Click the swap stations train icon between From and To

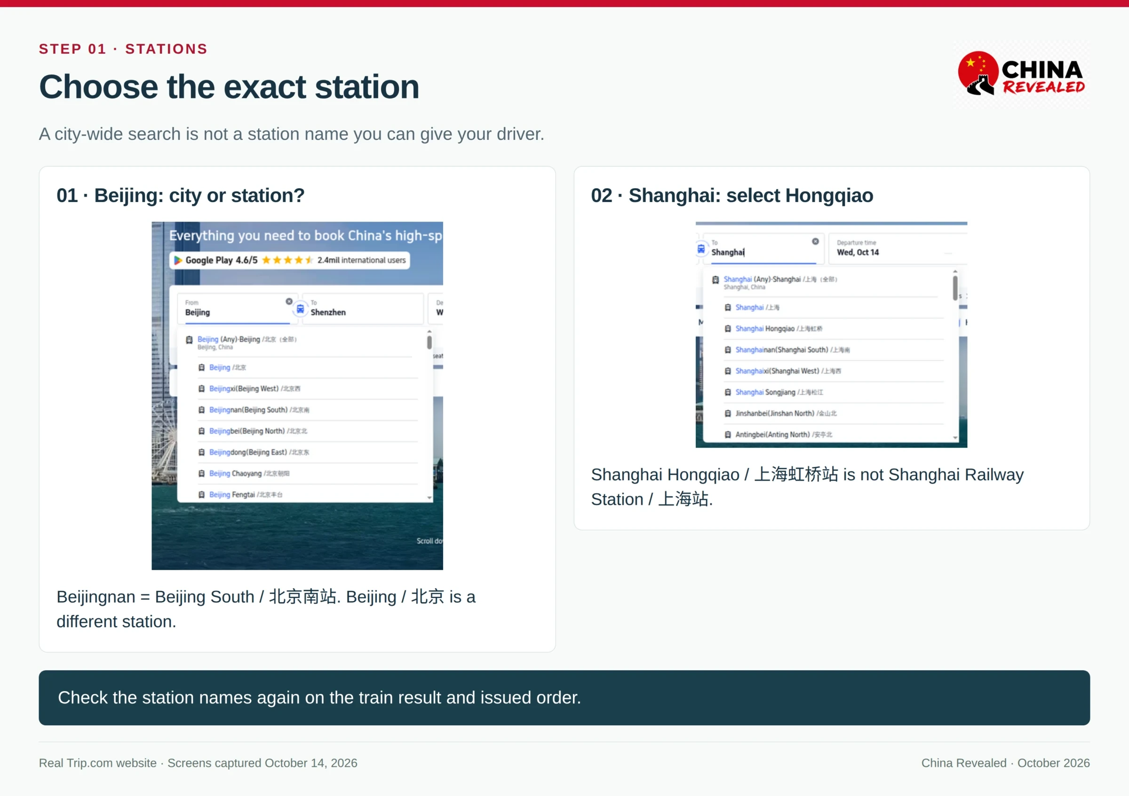point(300,309)
